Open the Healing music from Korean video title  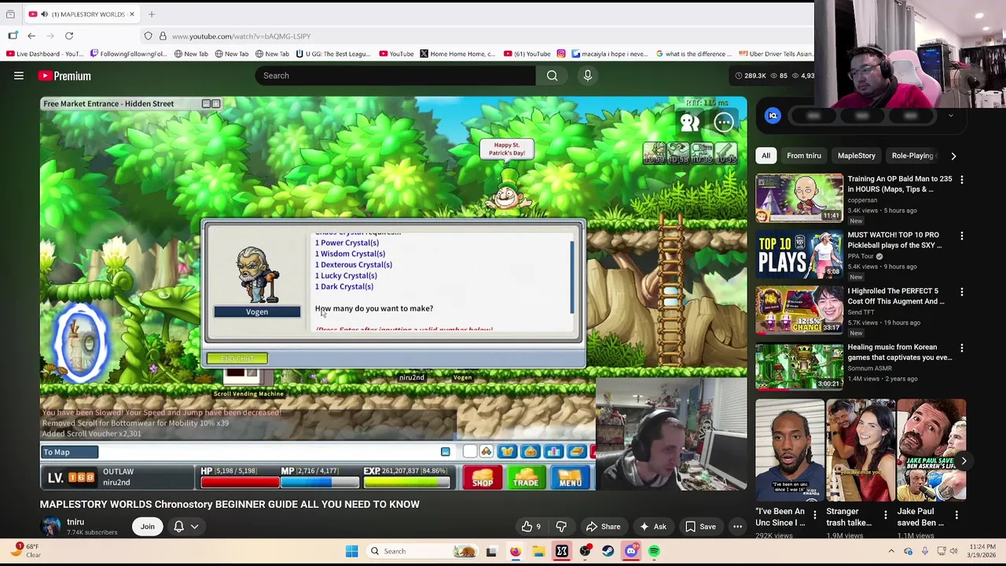(900, 352)
